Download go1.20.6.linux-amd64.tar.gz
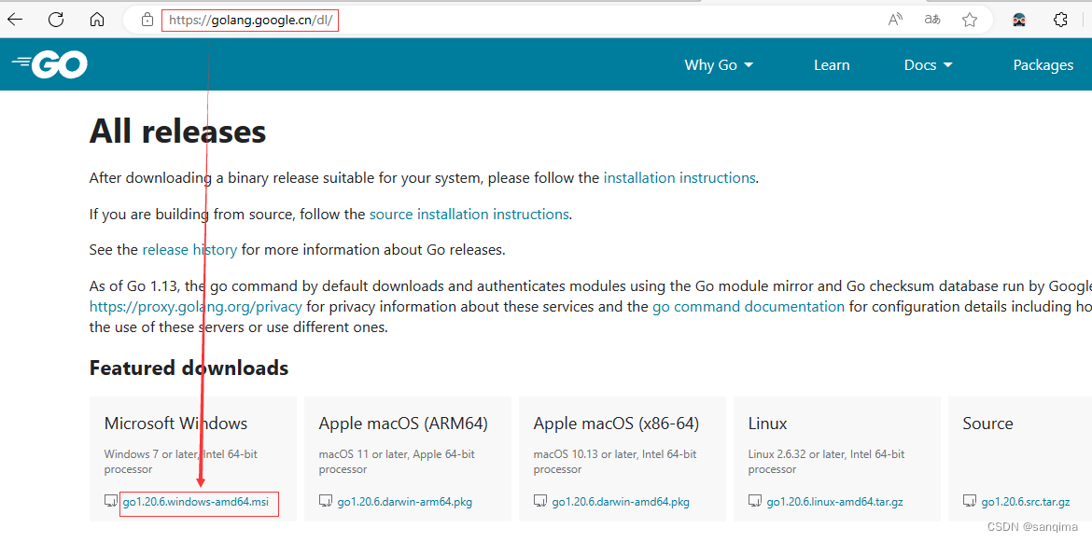The height and width of the screenshot is (542, 1092). tap(834, 502)
